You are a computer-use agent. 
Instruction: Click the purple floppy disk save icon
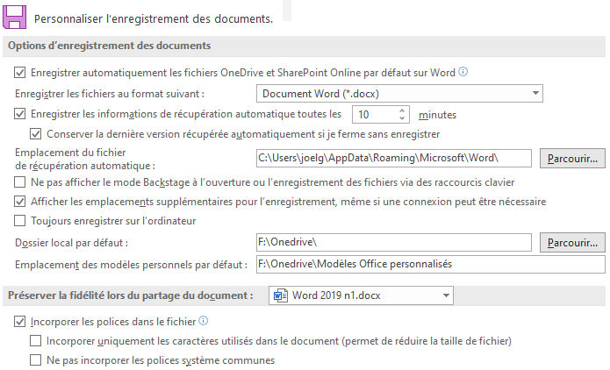coord(14,18)
